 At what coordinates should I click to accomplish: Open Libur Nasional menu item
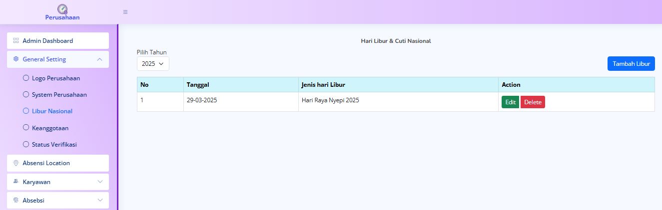(x=52, y=111)
